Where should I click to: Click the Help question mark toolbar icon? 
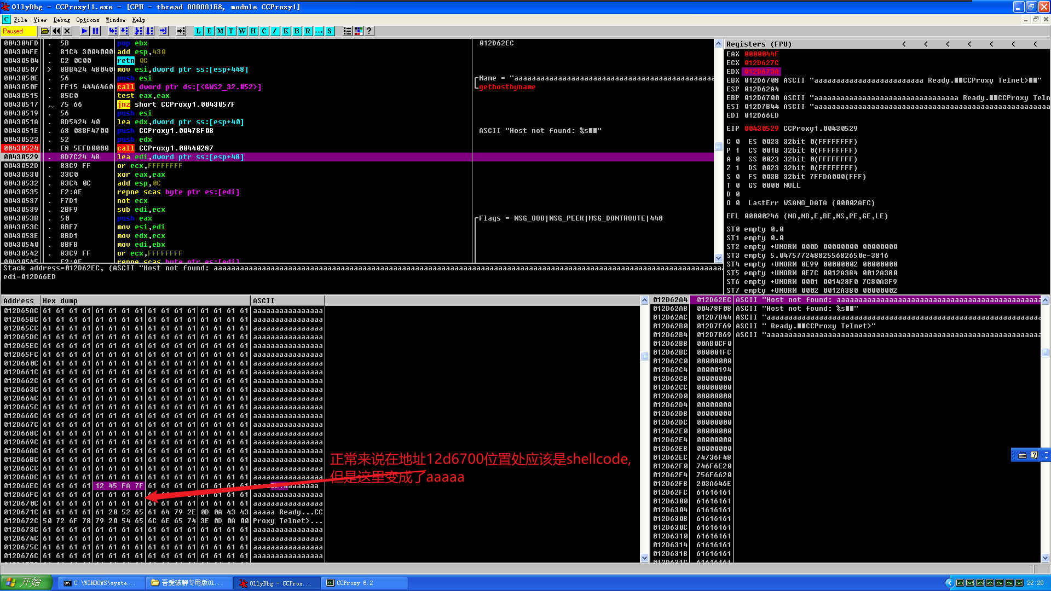point(369,31)
